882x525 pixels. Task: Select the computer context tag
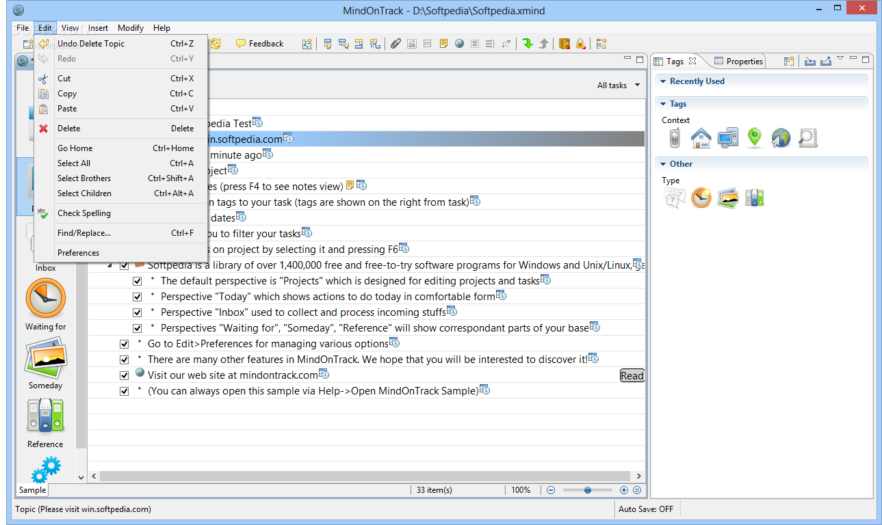pyautogui.click(x=727, y=138)
